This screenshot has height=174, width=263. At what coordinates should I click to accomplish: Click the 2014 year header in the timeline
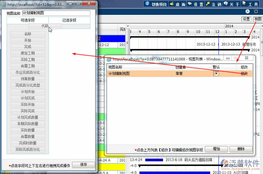[x=229, y=26]
